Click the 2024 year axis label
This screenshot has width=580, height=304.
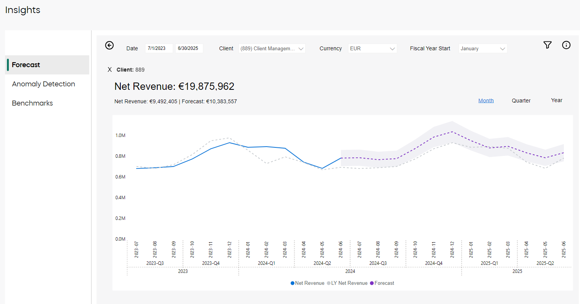(350, 271)
